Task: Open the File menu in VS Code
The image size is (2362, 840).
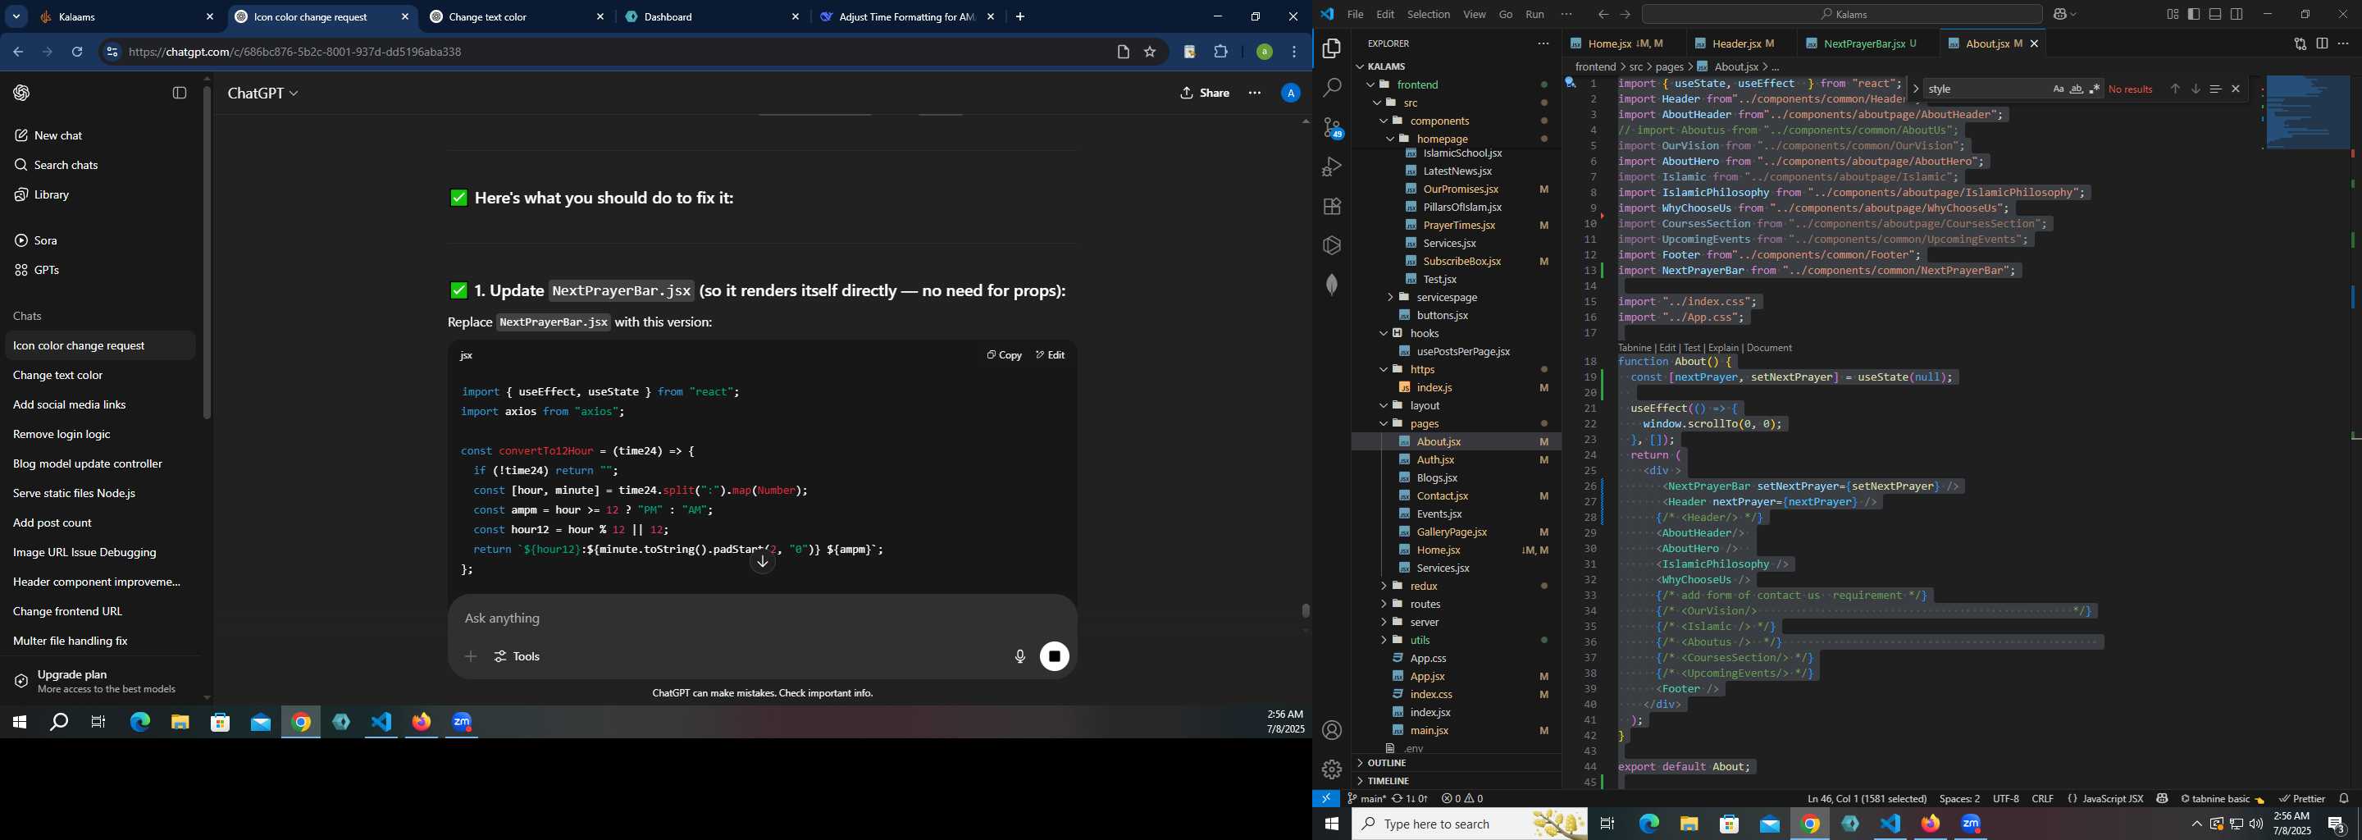Action: pyautogui.click(x=1354, y=15)
